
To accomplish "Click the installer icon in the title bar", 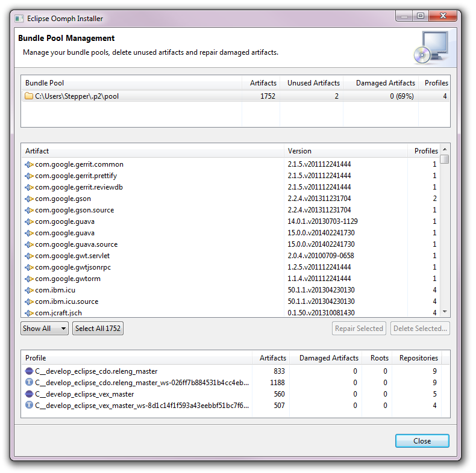I will click(19, 19).
